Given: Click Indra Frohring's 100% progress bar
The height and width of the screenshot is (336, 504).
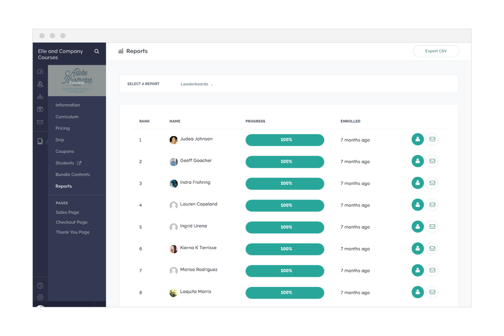Looking at the screenshot, I should tap(285, 183).
